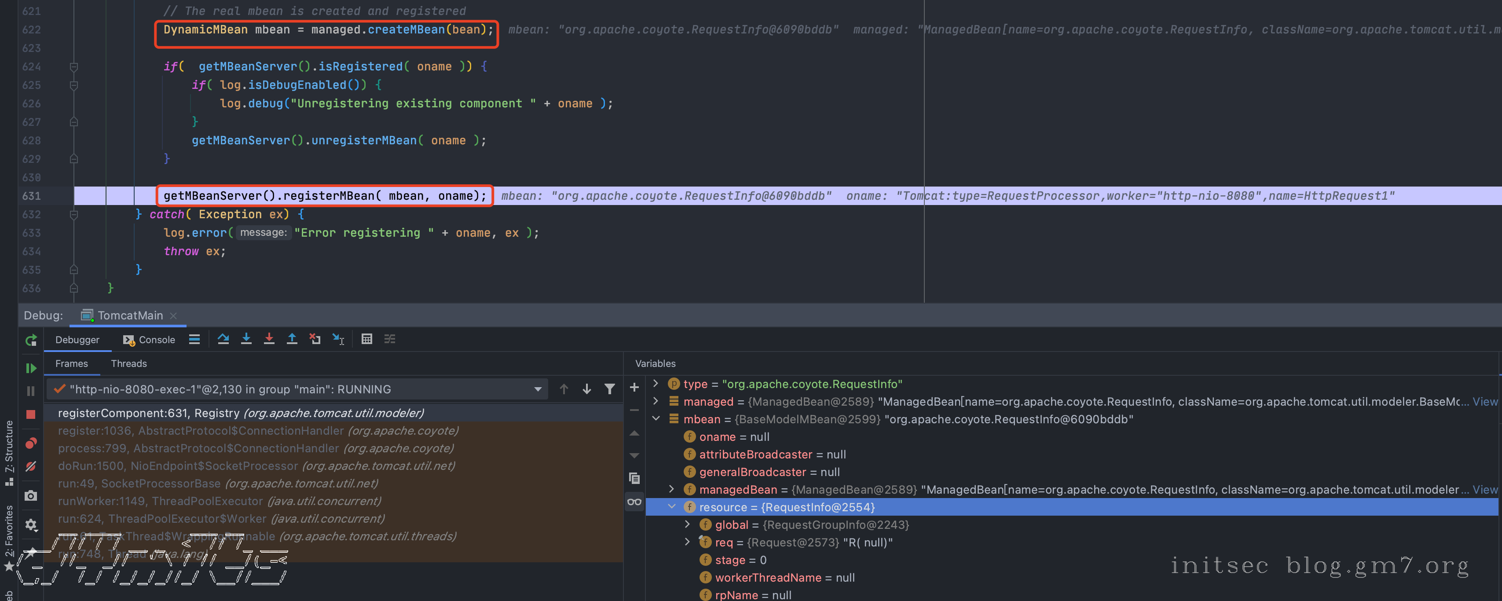Image resolution: width=1502 pixels, height=601 pixels.
Task: Click the Run to Cursor icon
Action: (338, 339)
